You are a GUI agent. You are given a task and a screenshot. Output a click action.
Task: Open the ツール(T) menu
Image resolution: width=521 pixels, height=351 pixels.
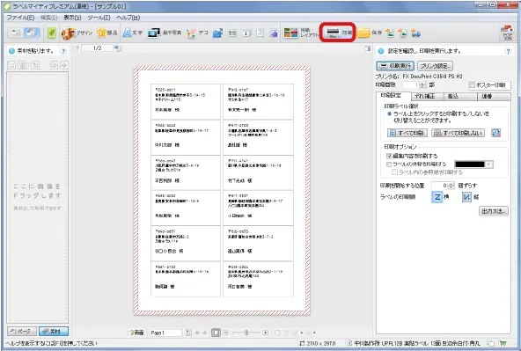pyautogui.click(x=99, y=18)
